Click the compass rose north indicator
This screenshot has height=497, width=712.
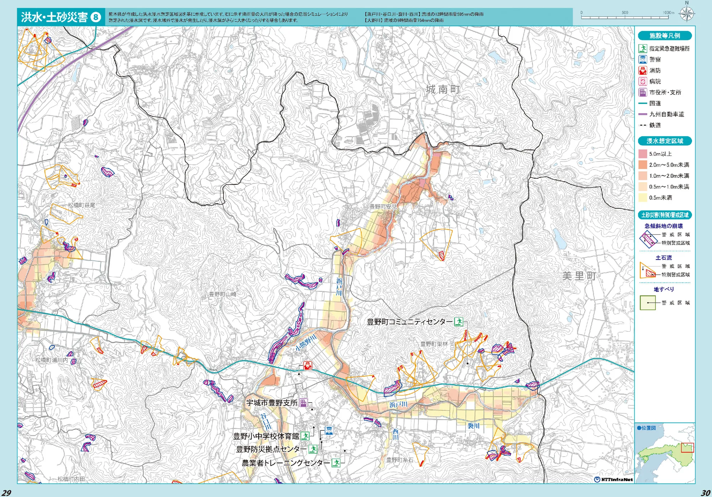coord(687,13)
